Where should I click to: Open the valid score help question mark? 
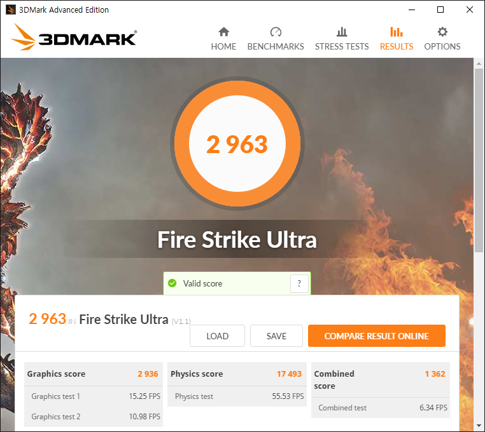[299, 283]
